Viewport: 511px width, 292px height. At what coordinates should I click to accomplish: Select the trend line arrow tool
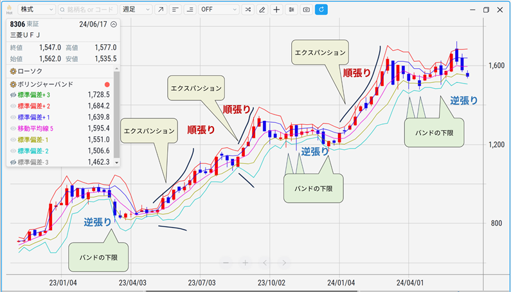161,10
